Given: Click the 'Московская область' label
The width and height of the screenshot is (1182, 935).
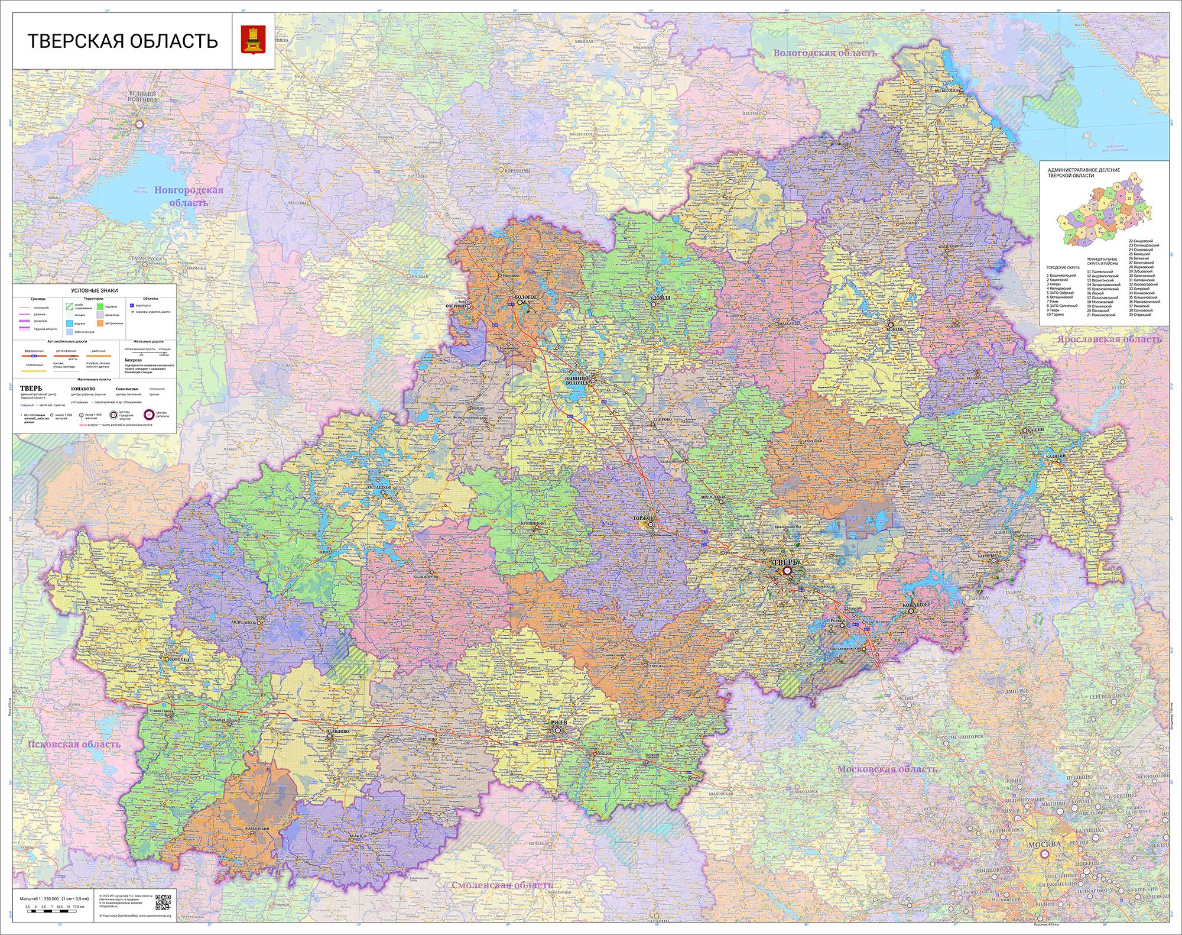Looking at the screenshot, I should click(888, 769).
